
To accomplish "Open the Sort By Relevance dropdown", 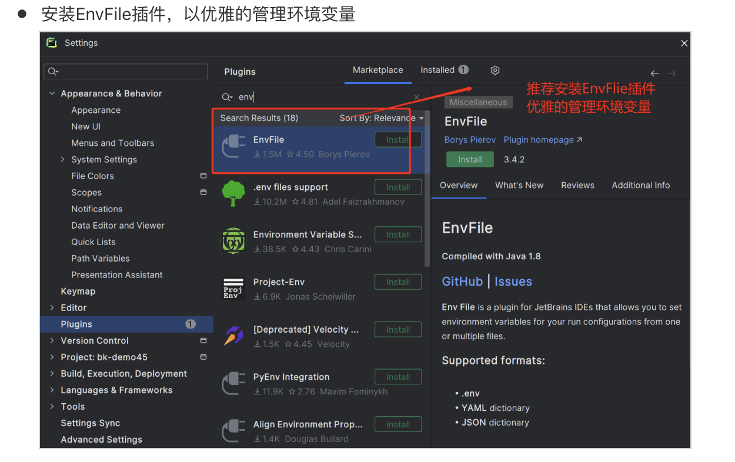I will tap(381, 118).
